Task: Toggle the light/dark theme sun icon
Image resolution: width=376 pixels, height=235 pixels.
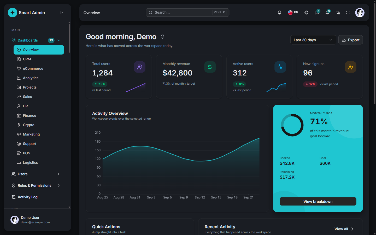Action: tap(307, 13)
